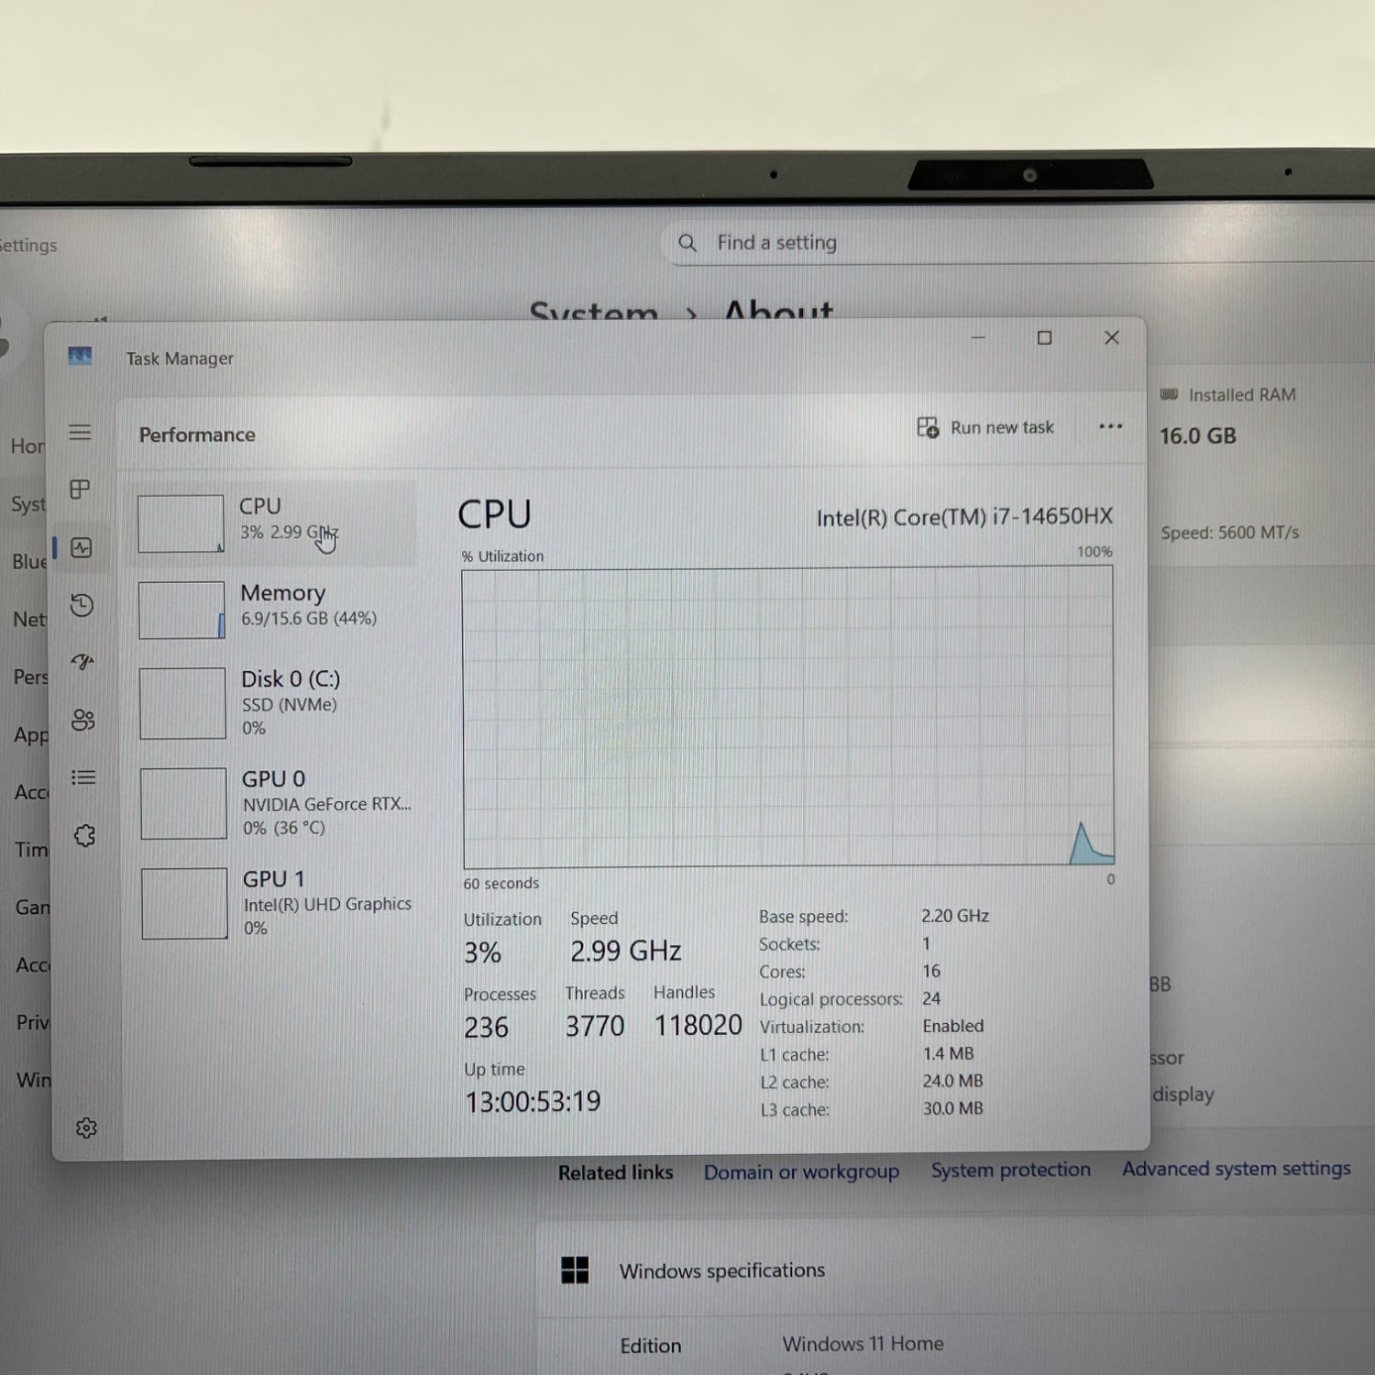
Task: Click Run new task button
Action: pos(985,427)
